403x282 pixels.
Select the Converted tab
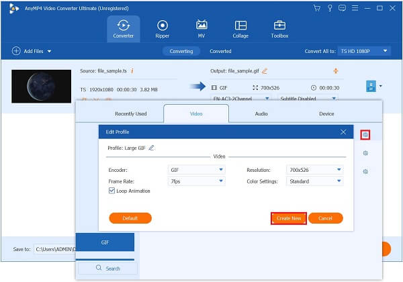click(x=220, y=51)
